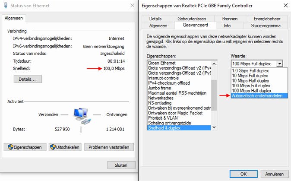The image size is (291, 181).
Task: Close the Status van Ethernet window
Action: click(x=130, y=6)
